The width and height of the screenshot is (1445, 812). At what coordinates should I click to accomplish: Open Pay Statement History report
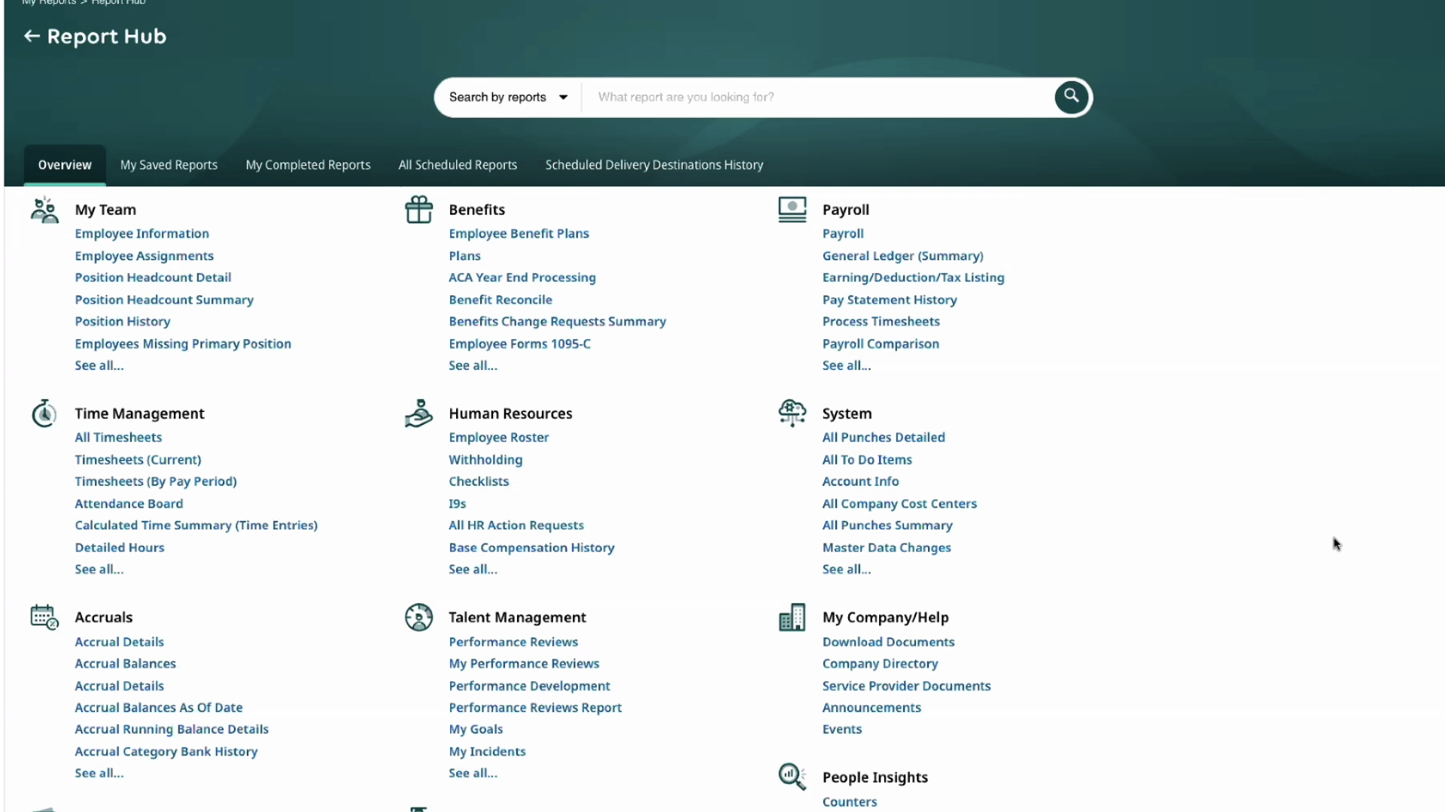pyautogui.click(x=890, y=299)
